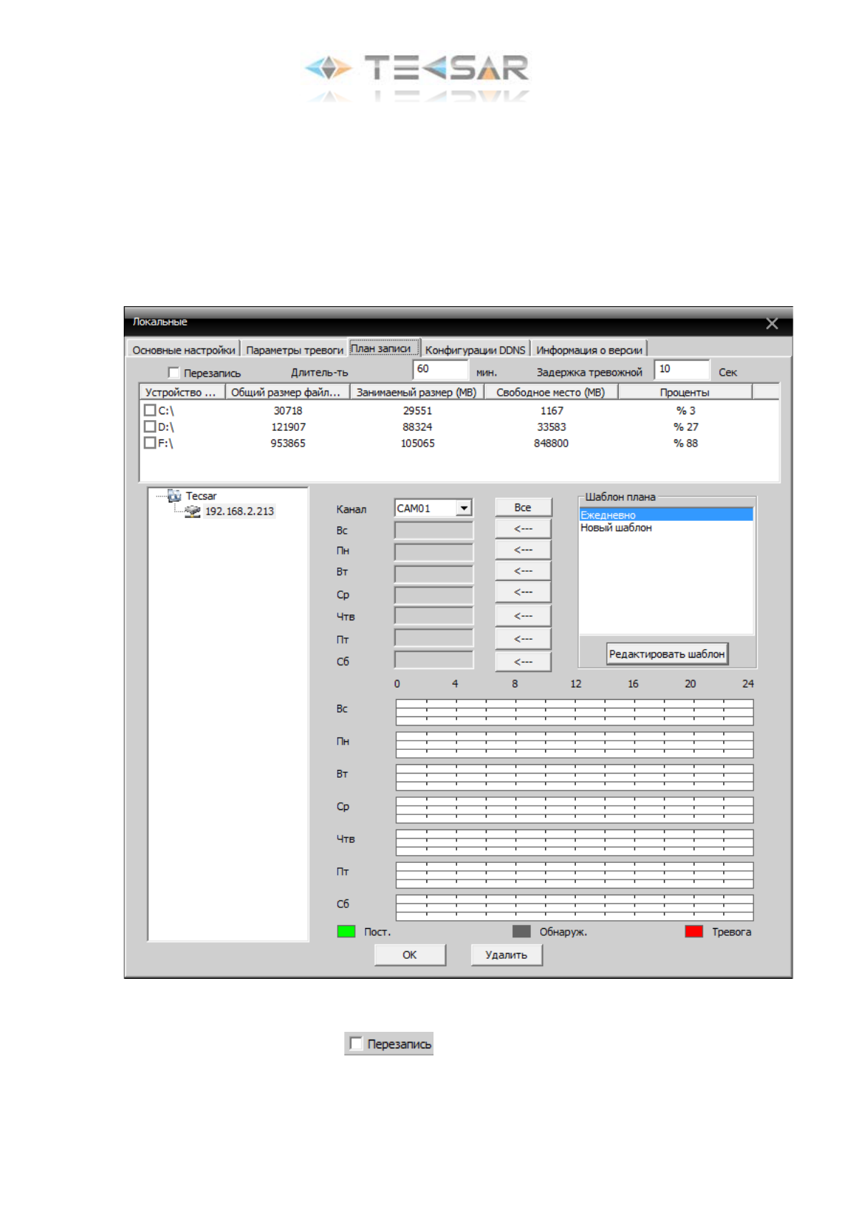Select Новый шаблон in template list
The height and width of the screenshot is (1205, 852).
point(616,528)
